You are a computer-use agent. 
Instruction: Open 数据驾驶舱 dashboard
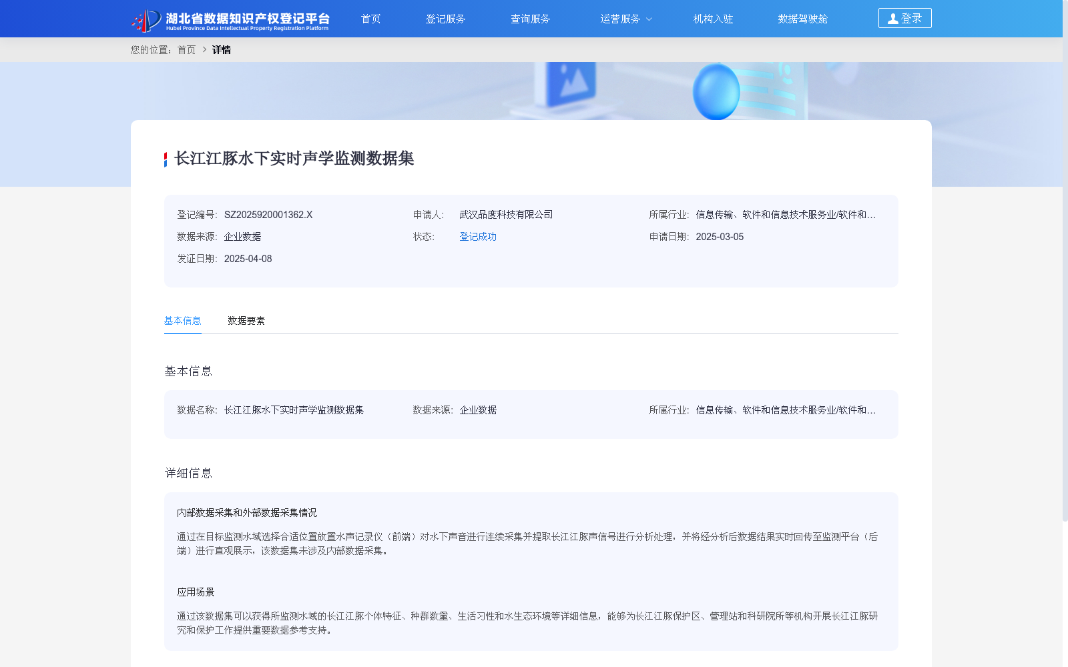pos(802,19)
